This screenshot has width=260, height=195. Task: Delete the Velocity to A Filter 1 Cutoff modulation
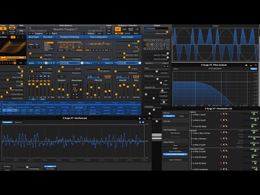tap(221, 114)
